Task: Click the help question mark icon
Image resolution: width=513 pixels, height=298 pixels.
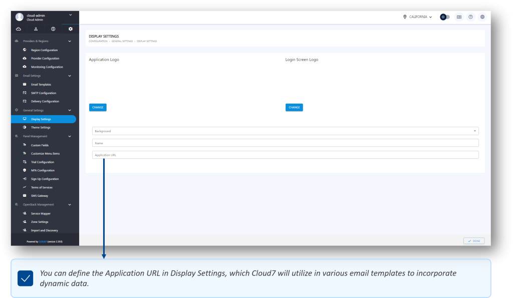Action: (470, 17)
